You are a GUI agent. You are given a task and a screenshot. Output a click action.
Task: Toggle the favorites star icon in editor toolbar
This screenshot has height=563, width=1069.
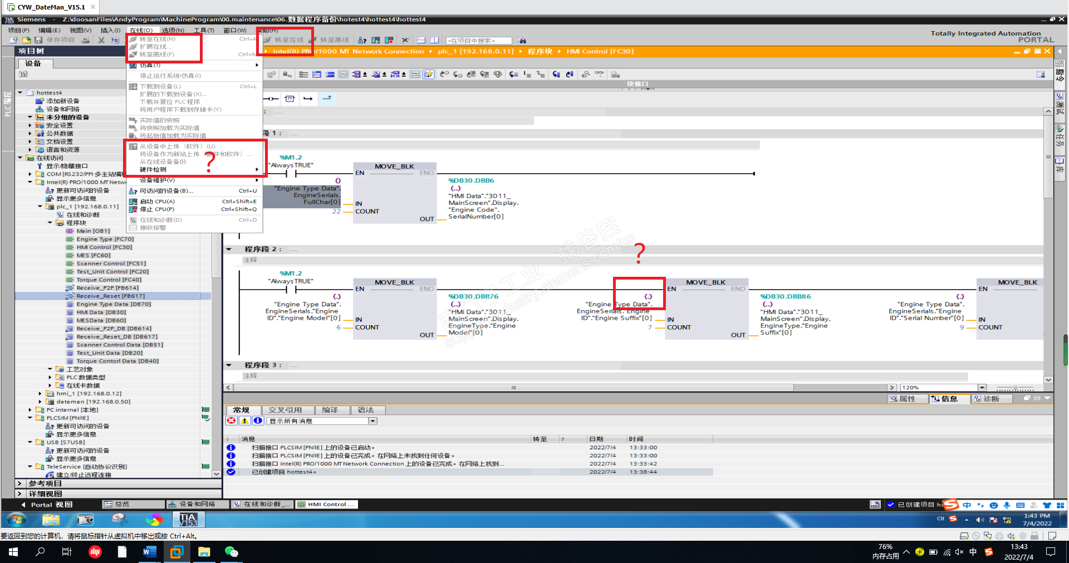(x=428, y=75)
